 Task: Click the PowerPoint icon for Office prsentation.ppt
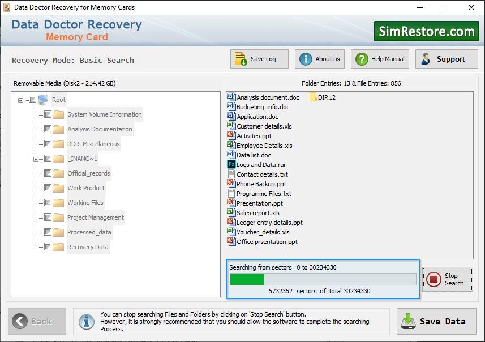pyautogui.click(x=231, y=241)
